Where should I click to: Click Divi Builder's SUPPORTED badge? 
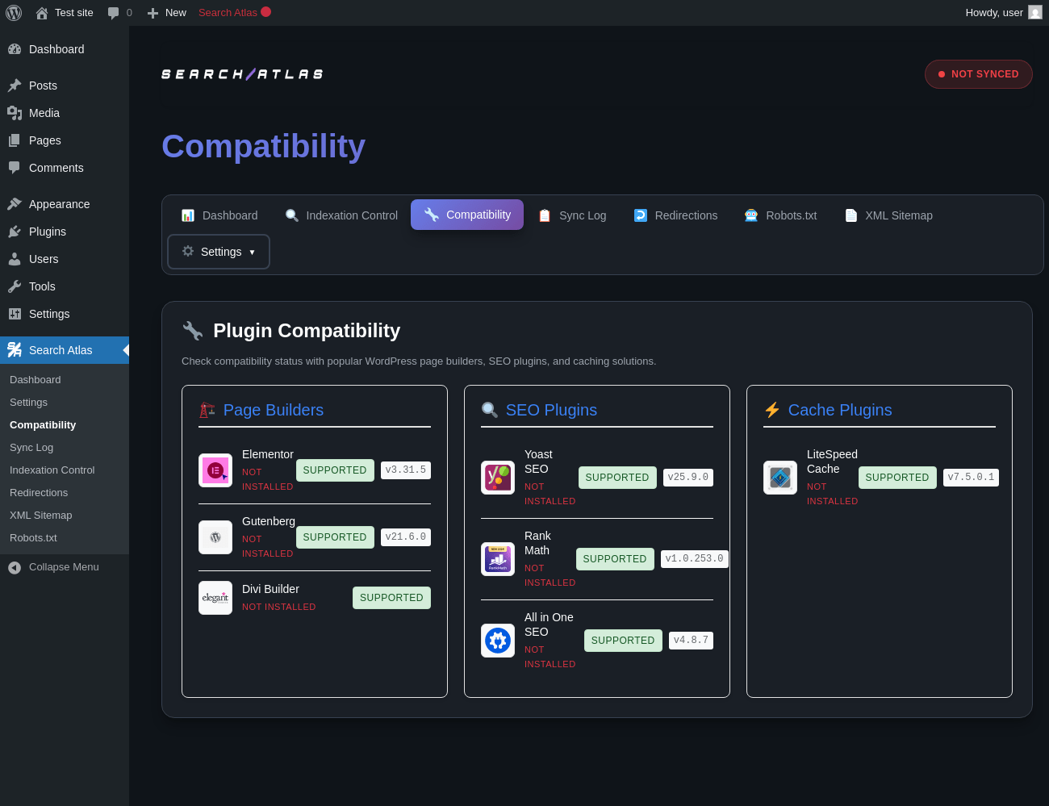(391, 598)
